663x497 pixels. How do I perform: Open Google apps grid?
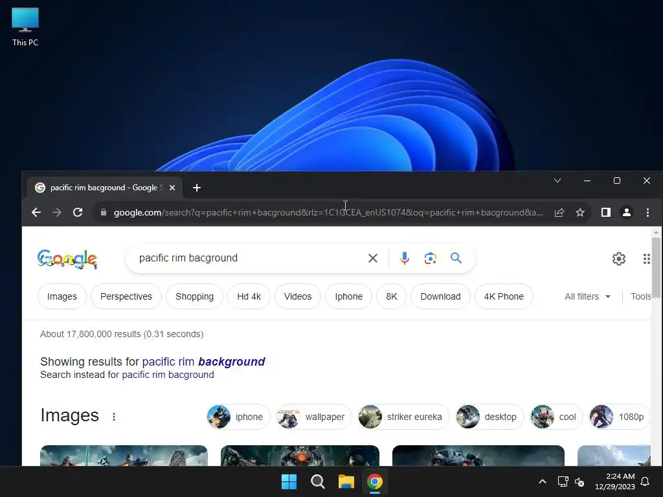pos(647,259)
